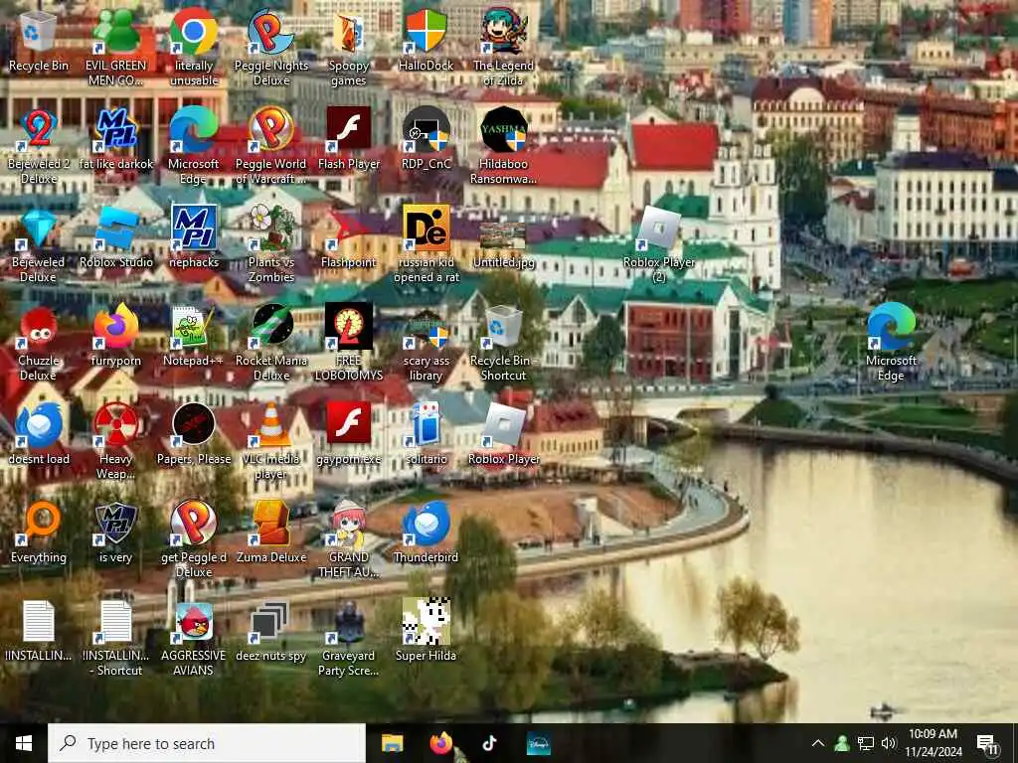1018x763 pixels.
Task: Open File Explorer from taskbar
Action: (392, 743)
